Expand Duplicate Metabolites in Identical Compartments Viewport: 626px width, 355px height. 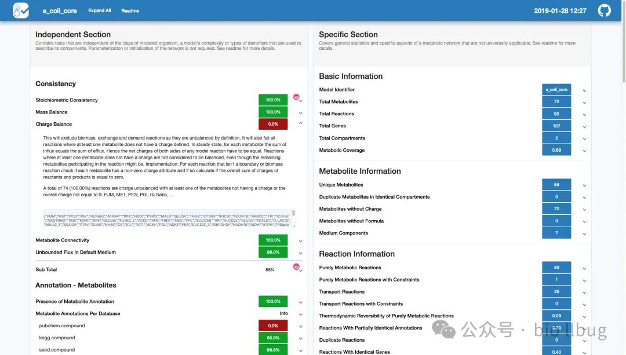584,197
